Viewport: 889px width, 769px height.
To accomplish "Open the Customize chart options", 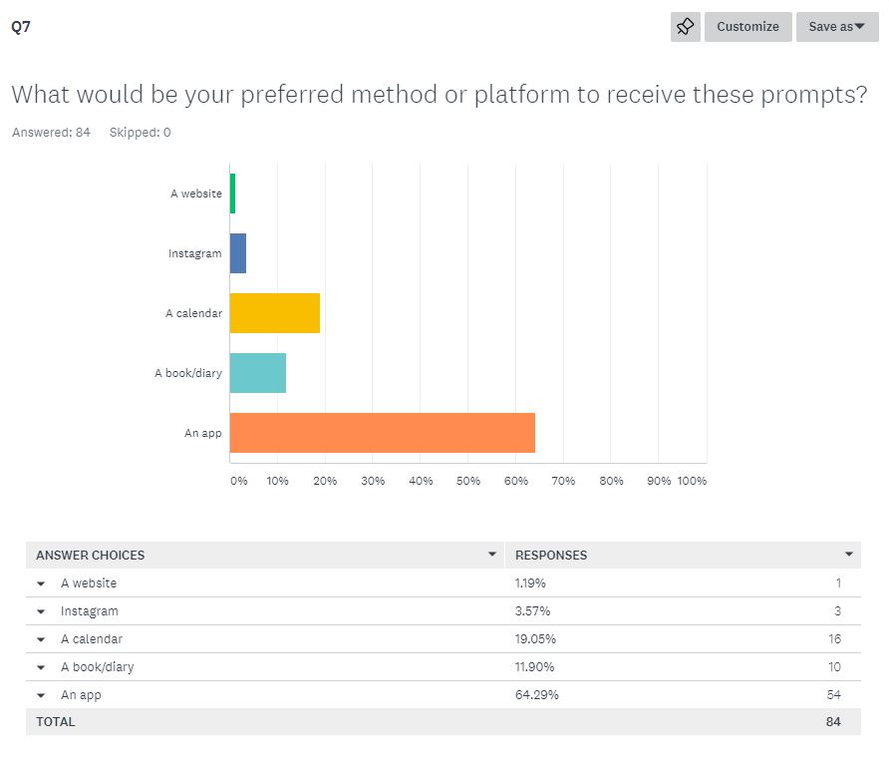I will pyautogui.click(x=747, y=27).
